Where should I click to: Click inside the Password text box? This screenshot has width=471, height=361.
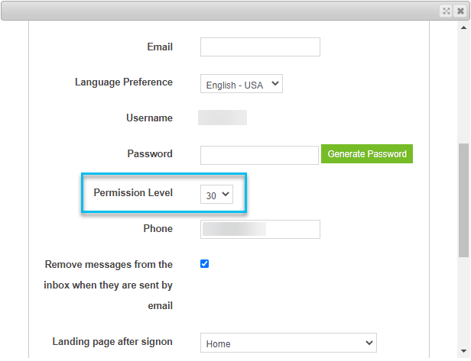coord(259,156)
